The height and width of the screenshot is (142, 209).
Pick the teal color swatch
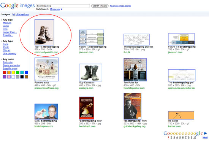[x=22, y=72]
